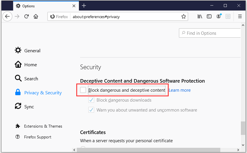Open the General settings category
The width and height of the screenshot is (247, 153).
[28, 50]
